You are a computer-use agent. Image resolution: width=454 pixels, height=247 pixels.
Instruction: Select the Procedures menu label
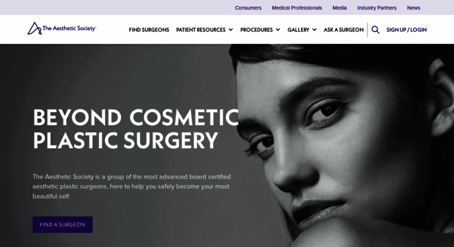point(257,30)
